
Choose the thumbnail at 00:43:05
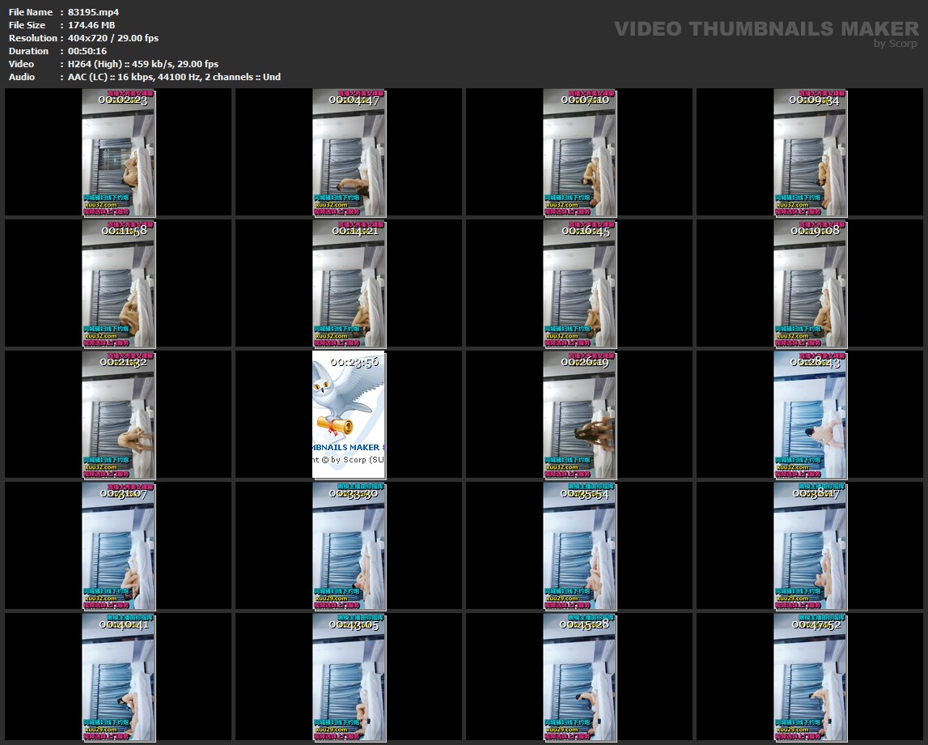[349, 677]
